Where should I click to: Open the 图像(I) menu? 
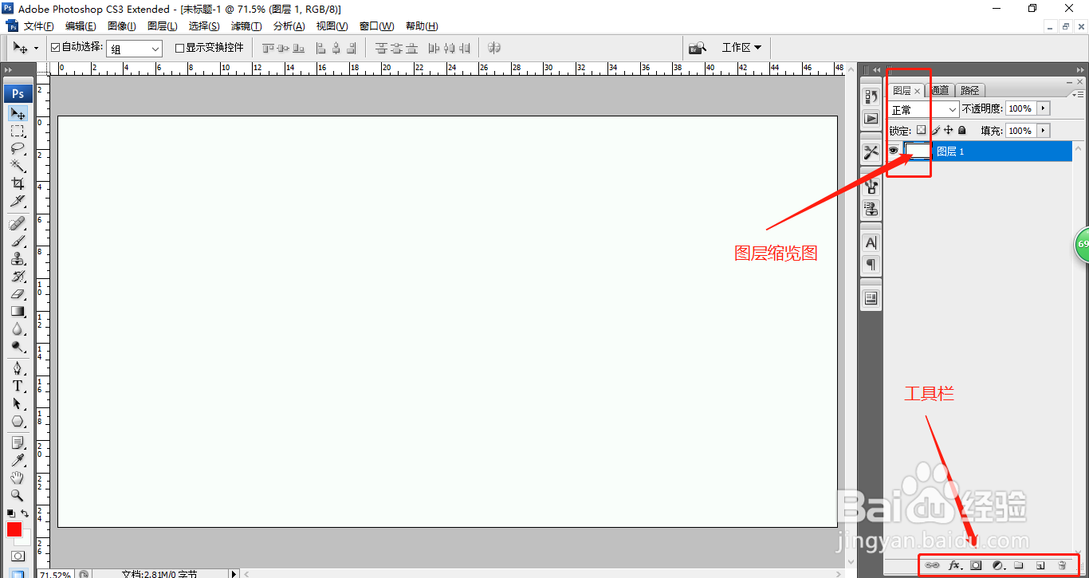point(122,26)
